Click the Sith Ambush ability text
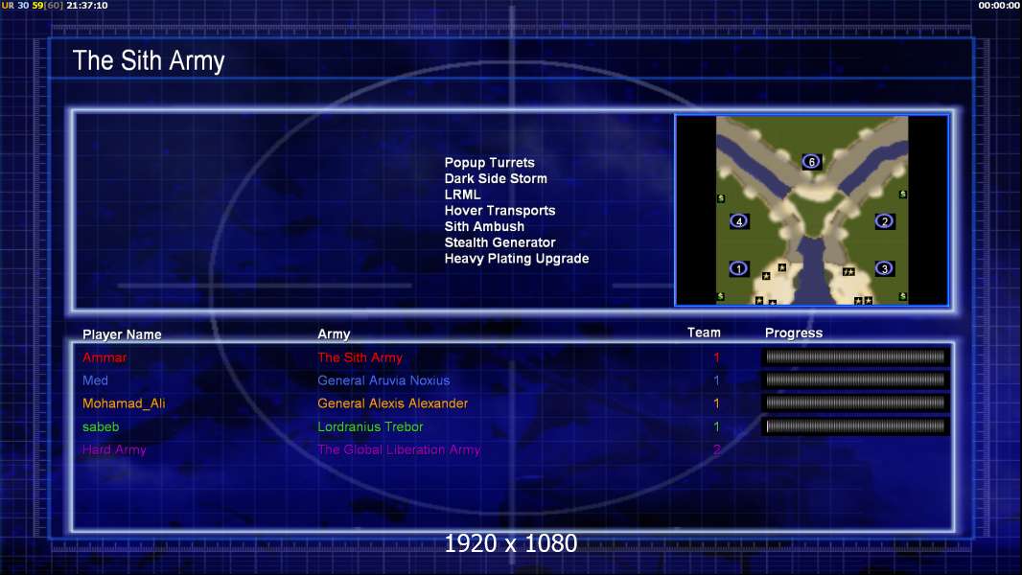 tap(484, 226)
